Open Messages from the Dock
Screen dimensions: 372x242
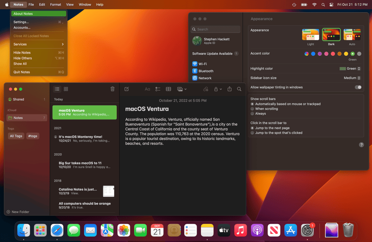point(74,230)
